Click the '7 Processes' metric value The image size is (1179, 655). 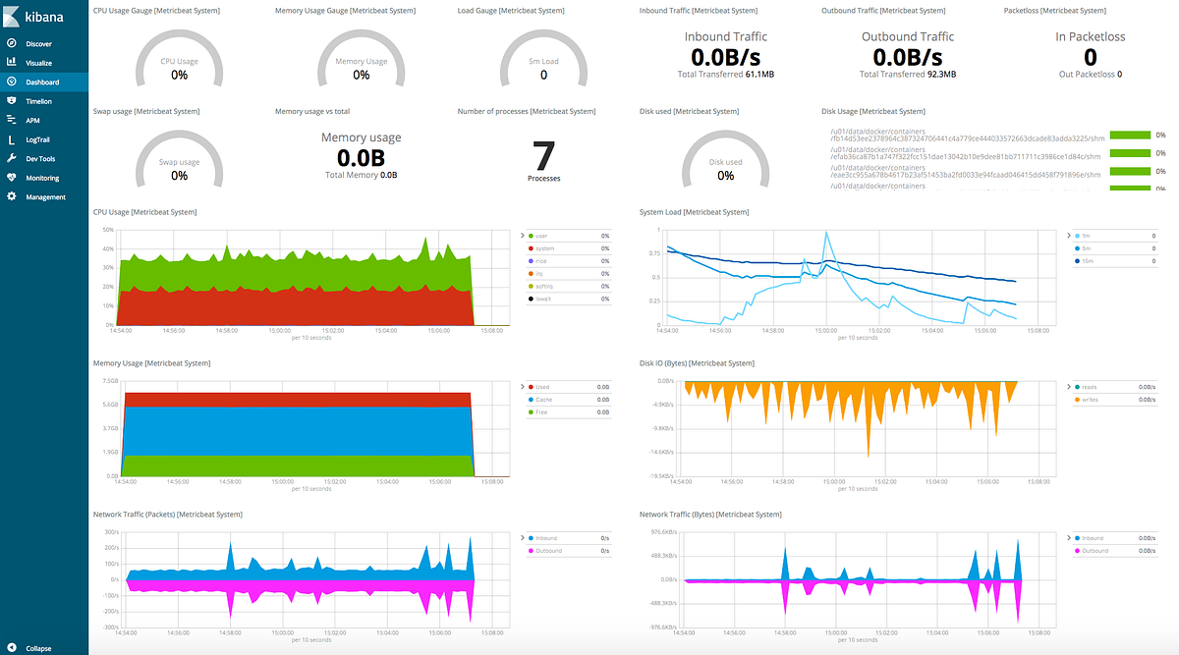point(543,157)
